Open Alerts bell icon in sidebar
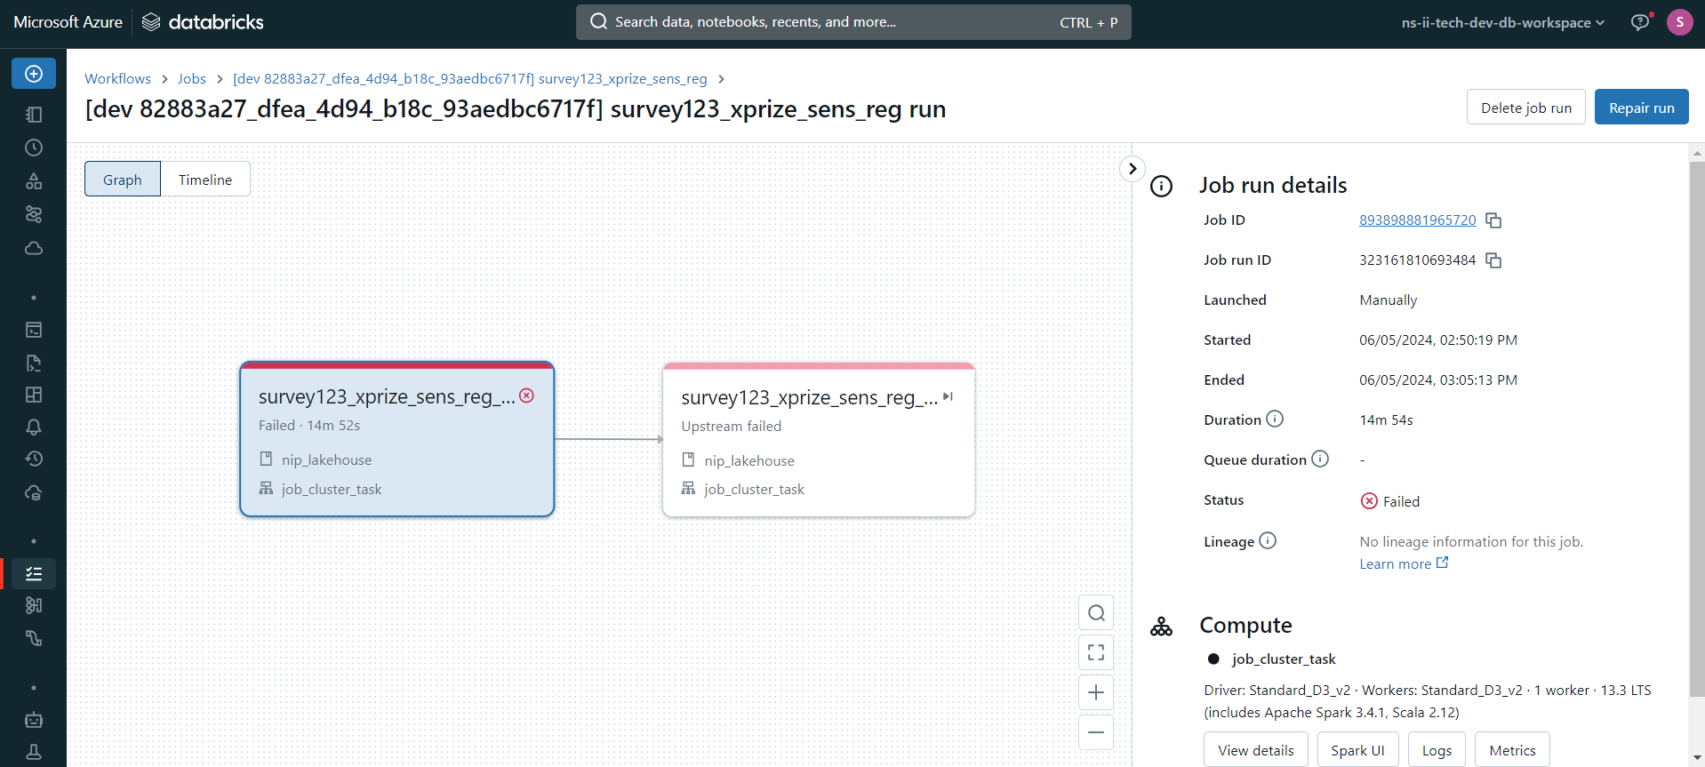 click(x=34, y=427)
